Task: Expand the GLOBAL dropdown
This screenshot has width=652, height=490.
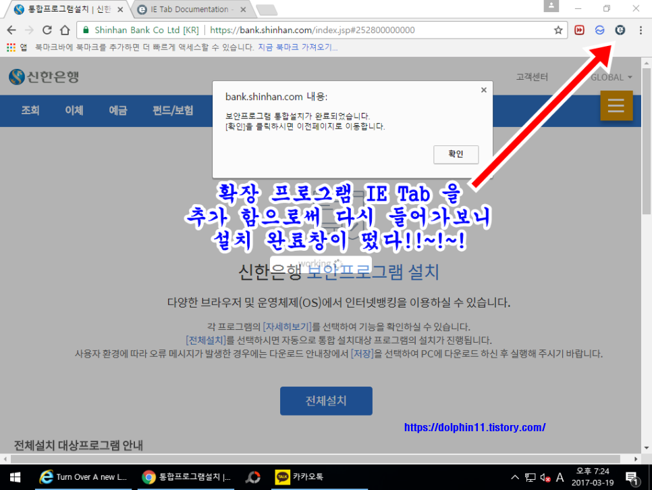Action: click(x=612, y=78)
